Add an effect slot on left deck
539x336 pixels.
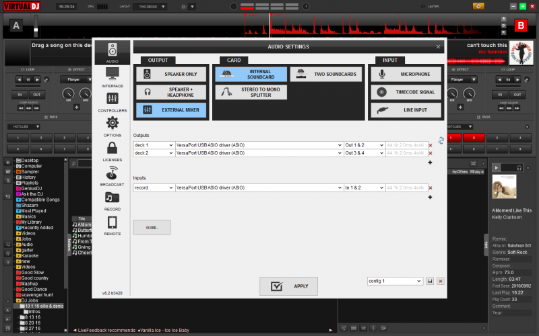[76, 108]
